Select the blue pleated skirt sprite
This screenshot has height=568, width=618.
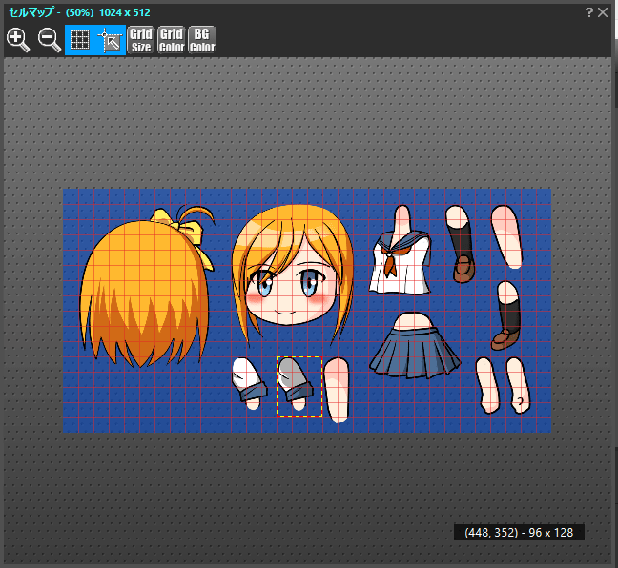(415, 345)
